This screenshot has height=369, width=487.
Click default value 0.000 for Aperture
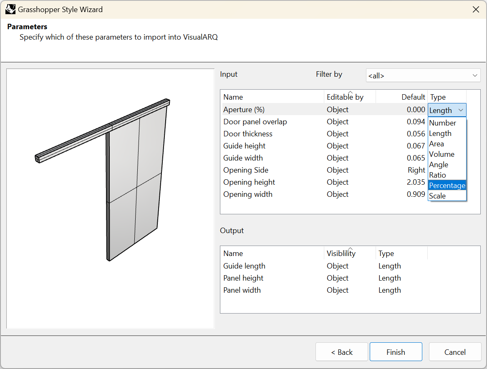pos(416,110)
